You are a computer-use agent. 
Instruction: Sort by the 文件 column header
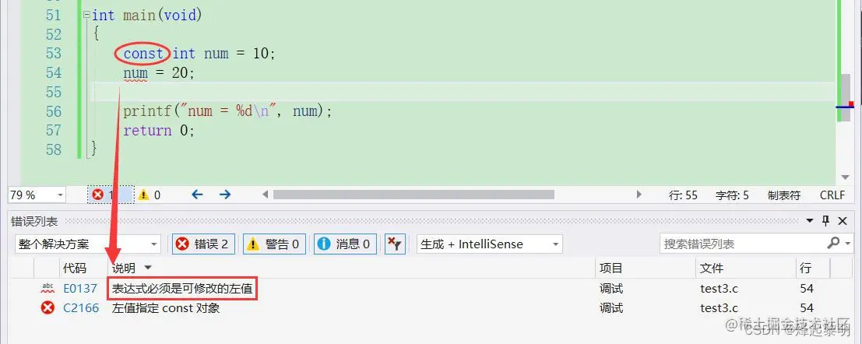coord(712,269)
